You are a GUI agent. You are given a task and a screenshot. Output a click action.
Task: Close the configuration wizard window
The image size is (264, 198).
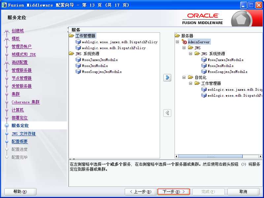(x=259, y=5)
